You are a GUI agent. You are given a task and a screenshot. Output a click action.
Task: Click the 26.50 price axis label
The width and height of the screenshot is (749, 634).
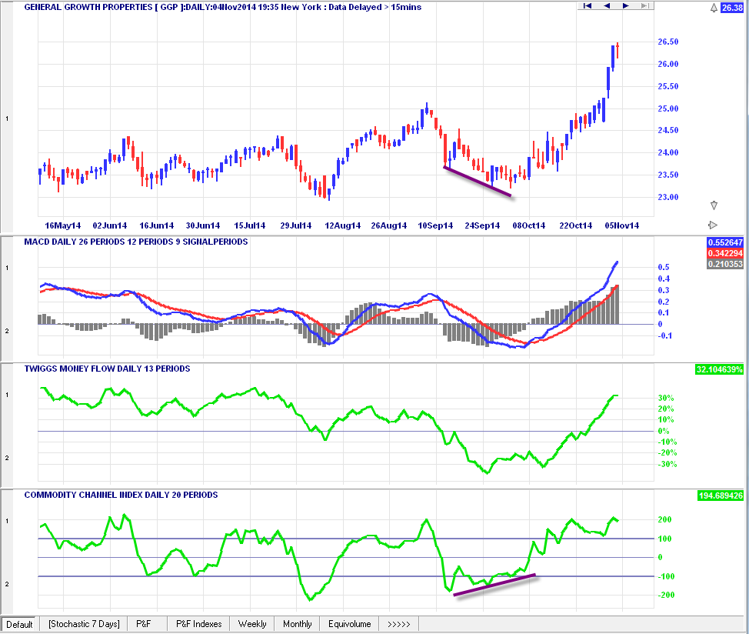(x=667, y=42)
